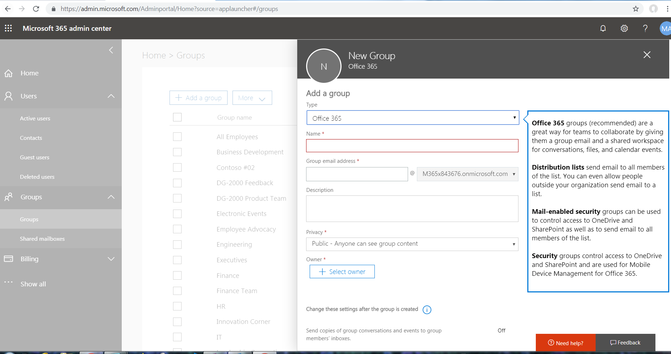Open the More dropdown menu
Screen dimensions: 671x354
point(252,98)
